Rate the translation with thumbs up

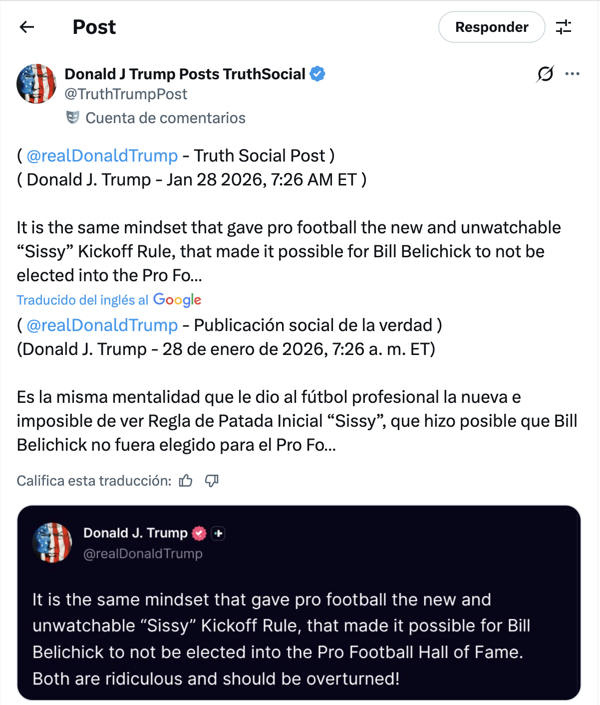coord(186,481)
